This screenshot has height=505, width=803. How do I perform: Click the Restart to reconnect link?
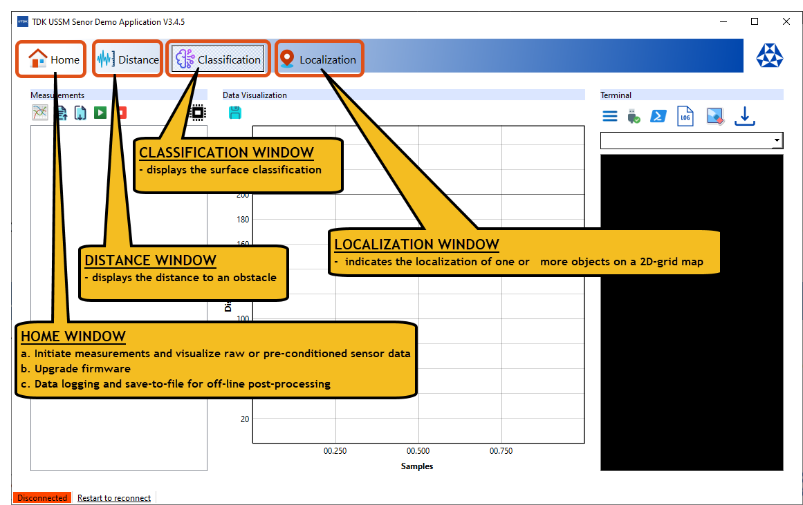tap(114, 498)
